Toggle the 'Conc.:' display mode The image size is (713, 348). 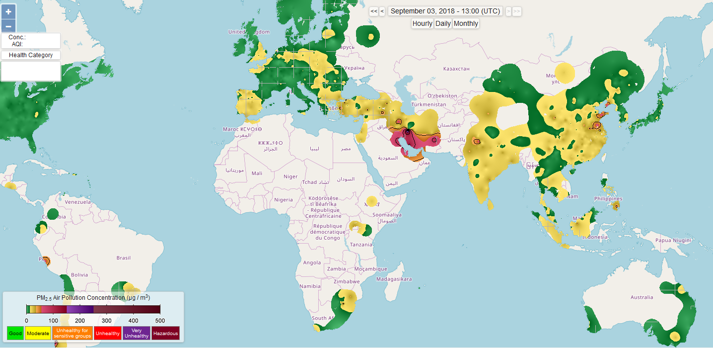pyautogui.click(x=18, y=37)
